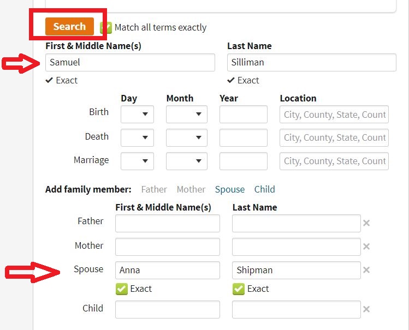Screen dimensions: 409x330
Task: Toggle Match all terms exactly checkbox
Action: pyautogui.click(x=106, y=27)
